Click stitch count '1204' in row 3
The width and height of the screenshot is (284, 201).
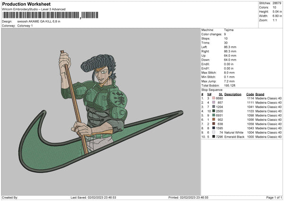coord(219,107)
